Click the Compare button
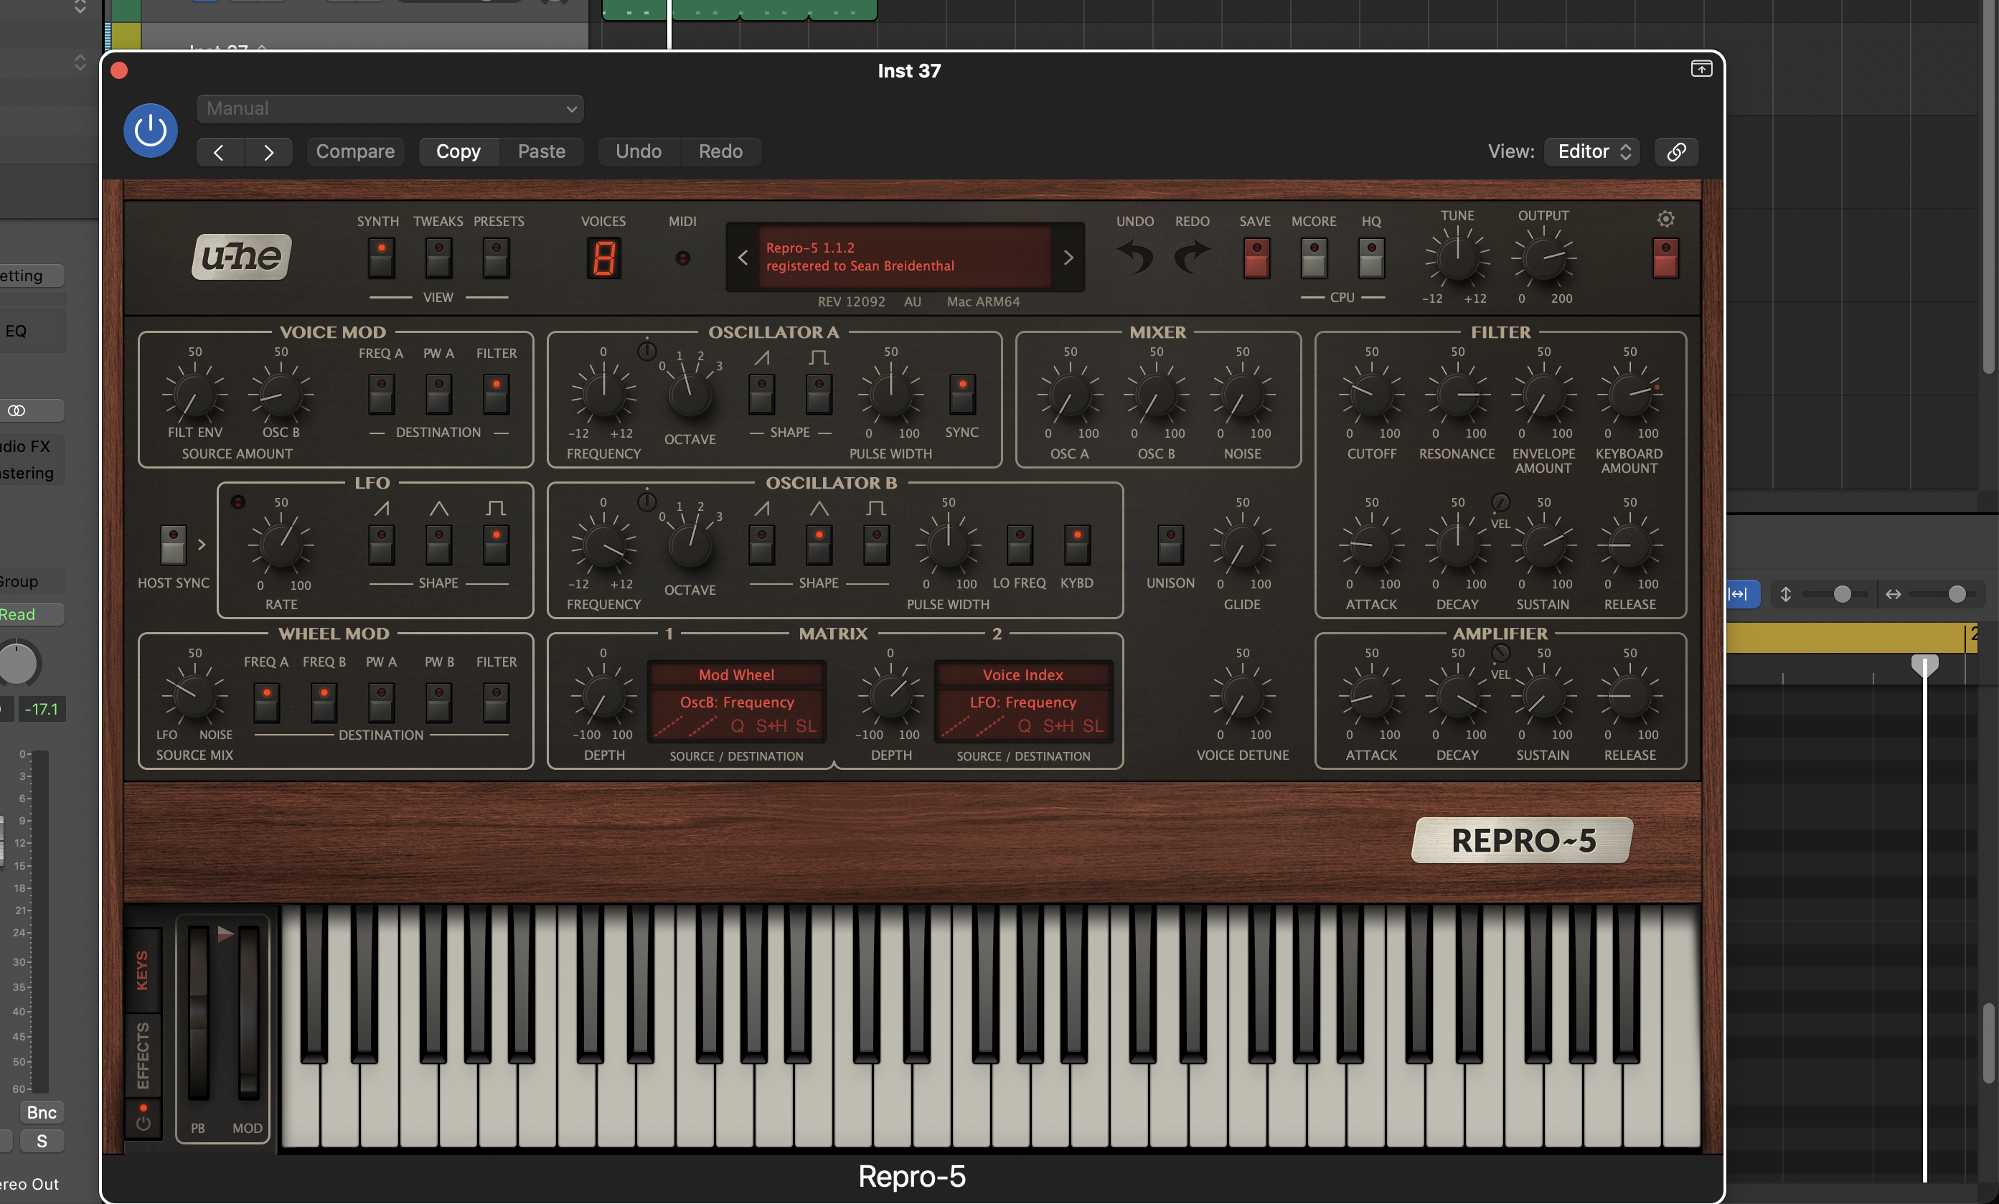Screen dimensions: 1999x1204 point(355,151)
